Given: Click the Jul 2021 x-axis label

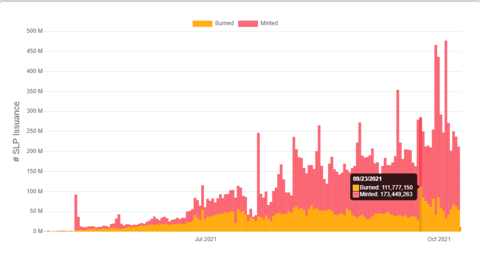Looking at the screenshot, I should click(x=205, y=239).
